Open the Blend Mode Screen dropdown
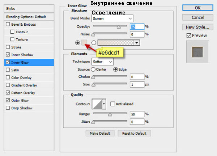The width and height of the screenshot is (217, 156). tap(112, 18)
